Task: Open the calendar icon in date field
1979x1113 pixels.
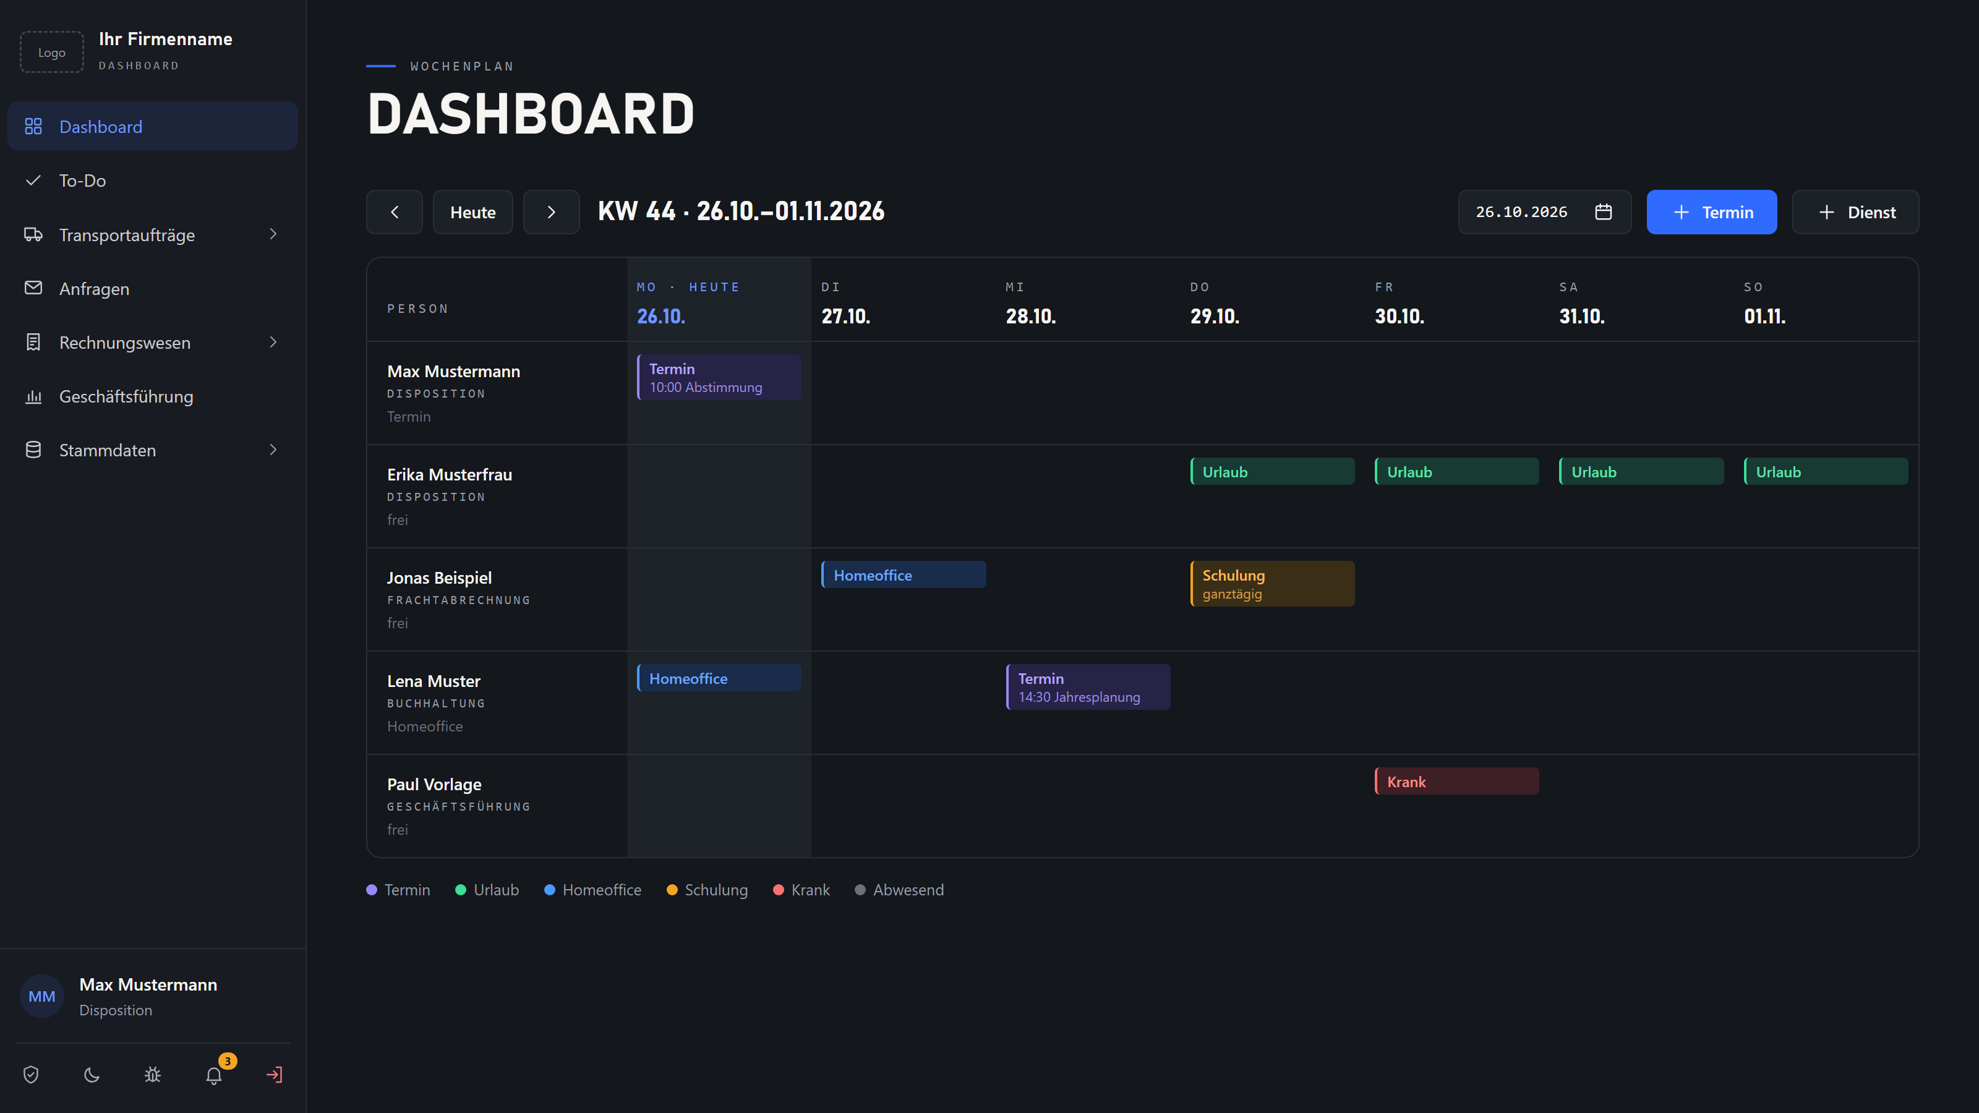Action: tap(1604, 212)
